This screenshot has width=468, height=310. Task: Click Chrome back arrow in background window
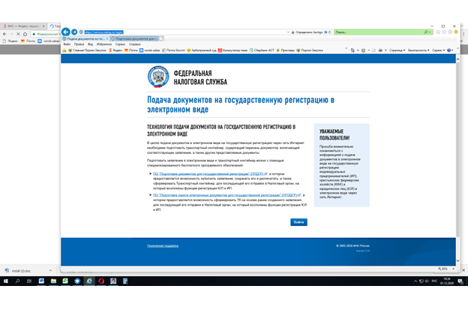4,34
